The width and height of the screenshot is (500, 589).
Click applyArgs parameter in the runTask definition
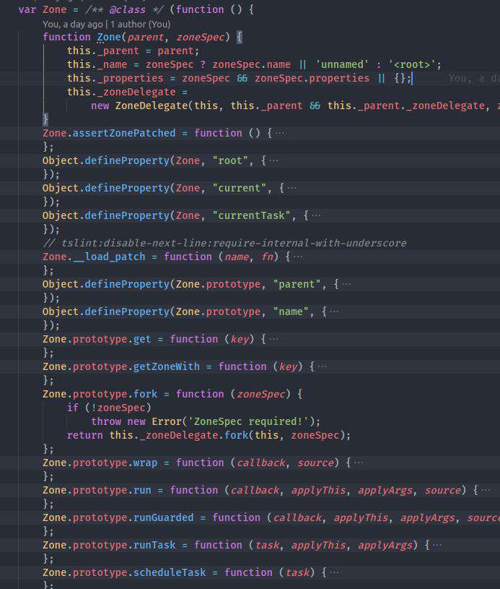(385, 545)
